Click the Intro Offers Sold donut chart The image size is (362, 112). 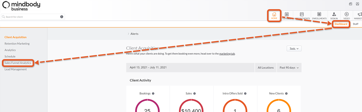(235, 105)
